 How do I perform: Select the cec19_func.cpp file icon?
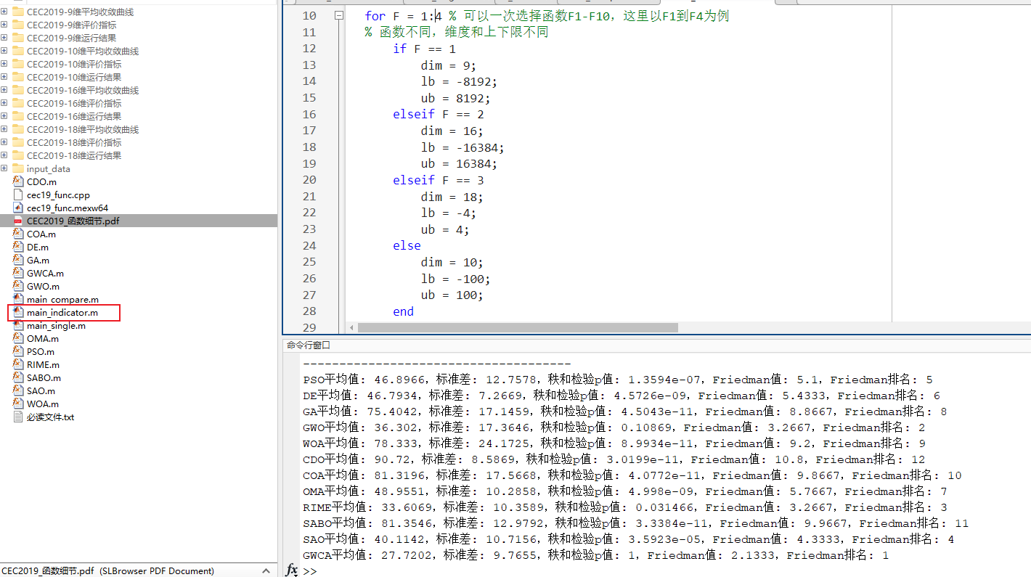click(18, 195)
